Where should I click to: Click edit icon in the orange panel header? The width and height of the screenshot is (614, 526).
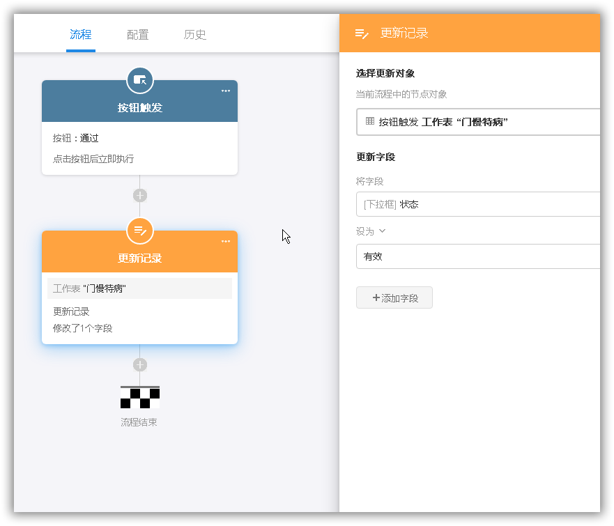pos(362,33)
